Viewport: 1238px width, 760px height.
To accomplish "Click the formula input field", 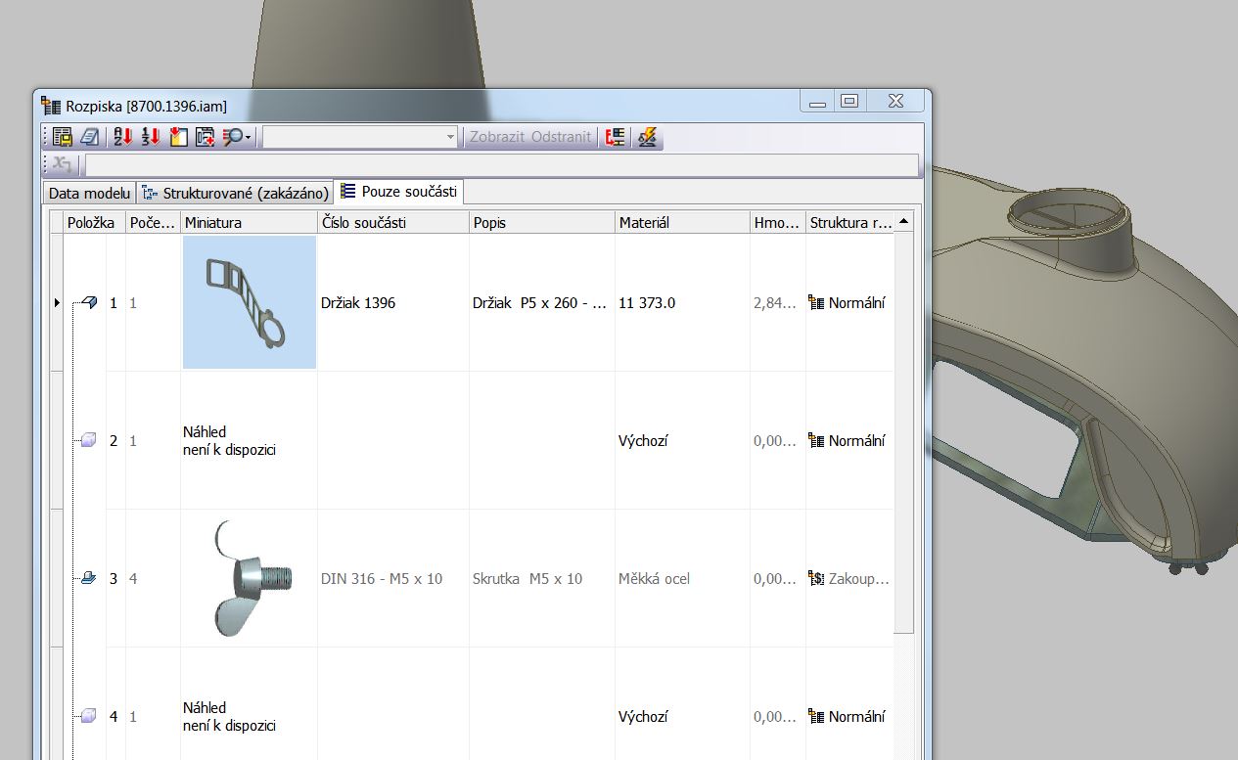I will pyautogui.click(x=501, y=164).
